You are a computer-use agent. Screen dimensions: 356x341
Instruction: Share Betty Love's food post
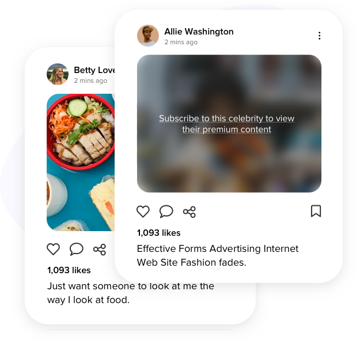tap(100, 250)
